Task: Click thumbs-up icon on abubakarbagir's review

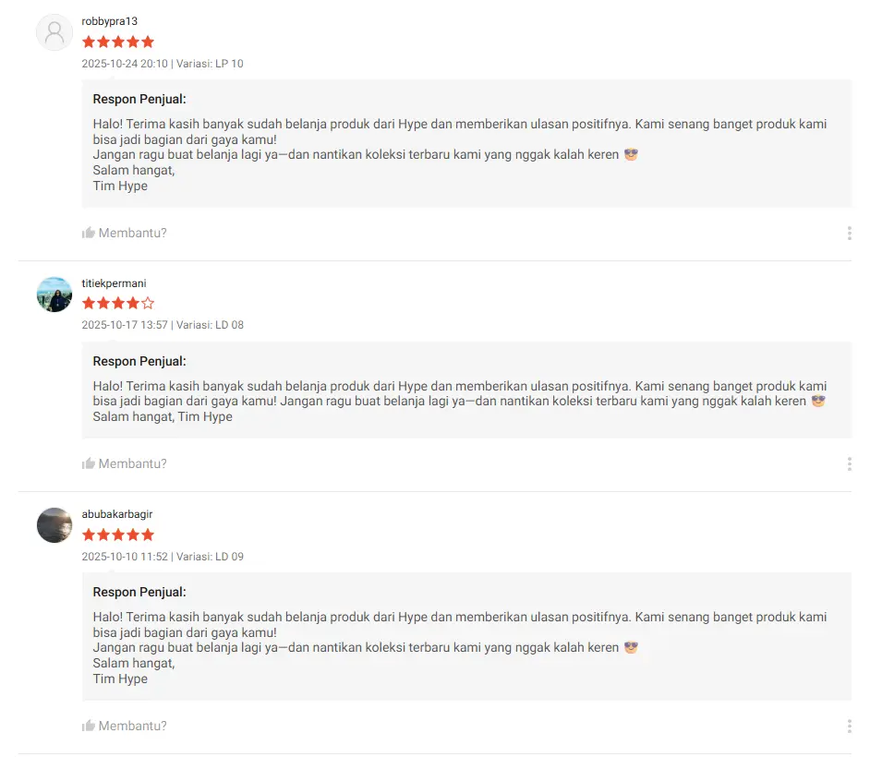Action: pos(89,726)
